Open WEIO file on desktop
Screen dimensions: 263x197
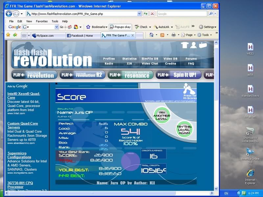click(x=250, y=49)
